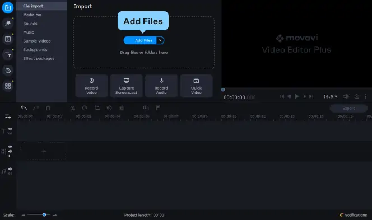Click the Undo arrow in timeline toolbar

[24, 108]
